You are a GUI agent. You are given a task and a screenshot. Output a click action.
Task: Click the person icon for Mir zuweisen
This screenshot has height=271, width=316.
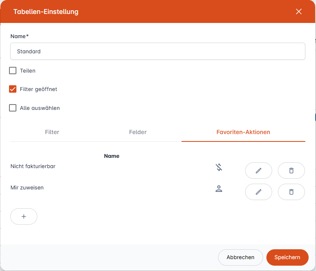(219, 189)
